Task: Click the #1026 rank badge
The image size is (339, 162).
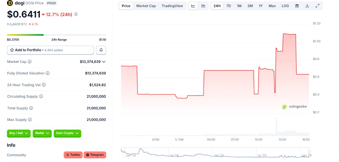Action: click(51, 3)
